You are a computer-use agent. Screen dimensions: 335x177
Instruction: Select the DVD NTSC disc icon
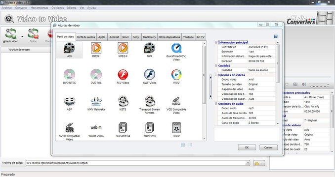point(70,74)
